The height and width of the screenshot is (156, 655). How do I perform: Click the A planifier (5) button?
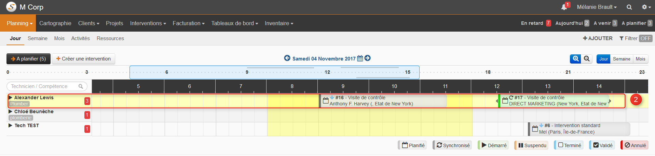[x=28, y=59]
